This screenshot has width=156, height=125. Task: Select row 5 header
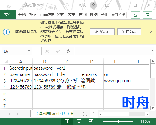click(4, 93)
